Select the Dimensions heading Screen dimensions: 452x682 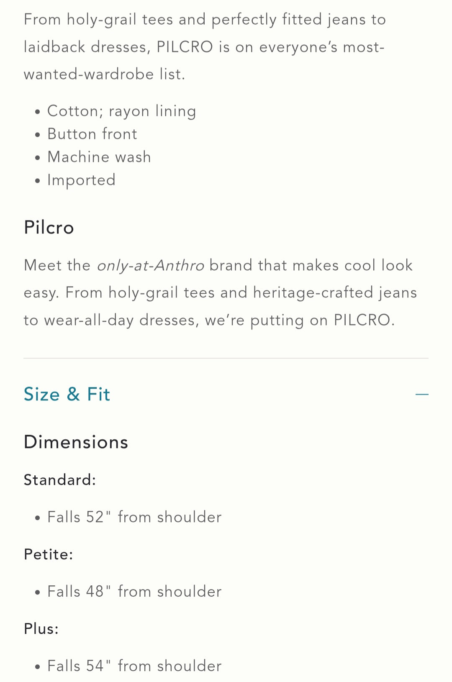(x=76, y=442)
